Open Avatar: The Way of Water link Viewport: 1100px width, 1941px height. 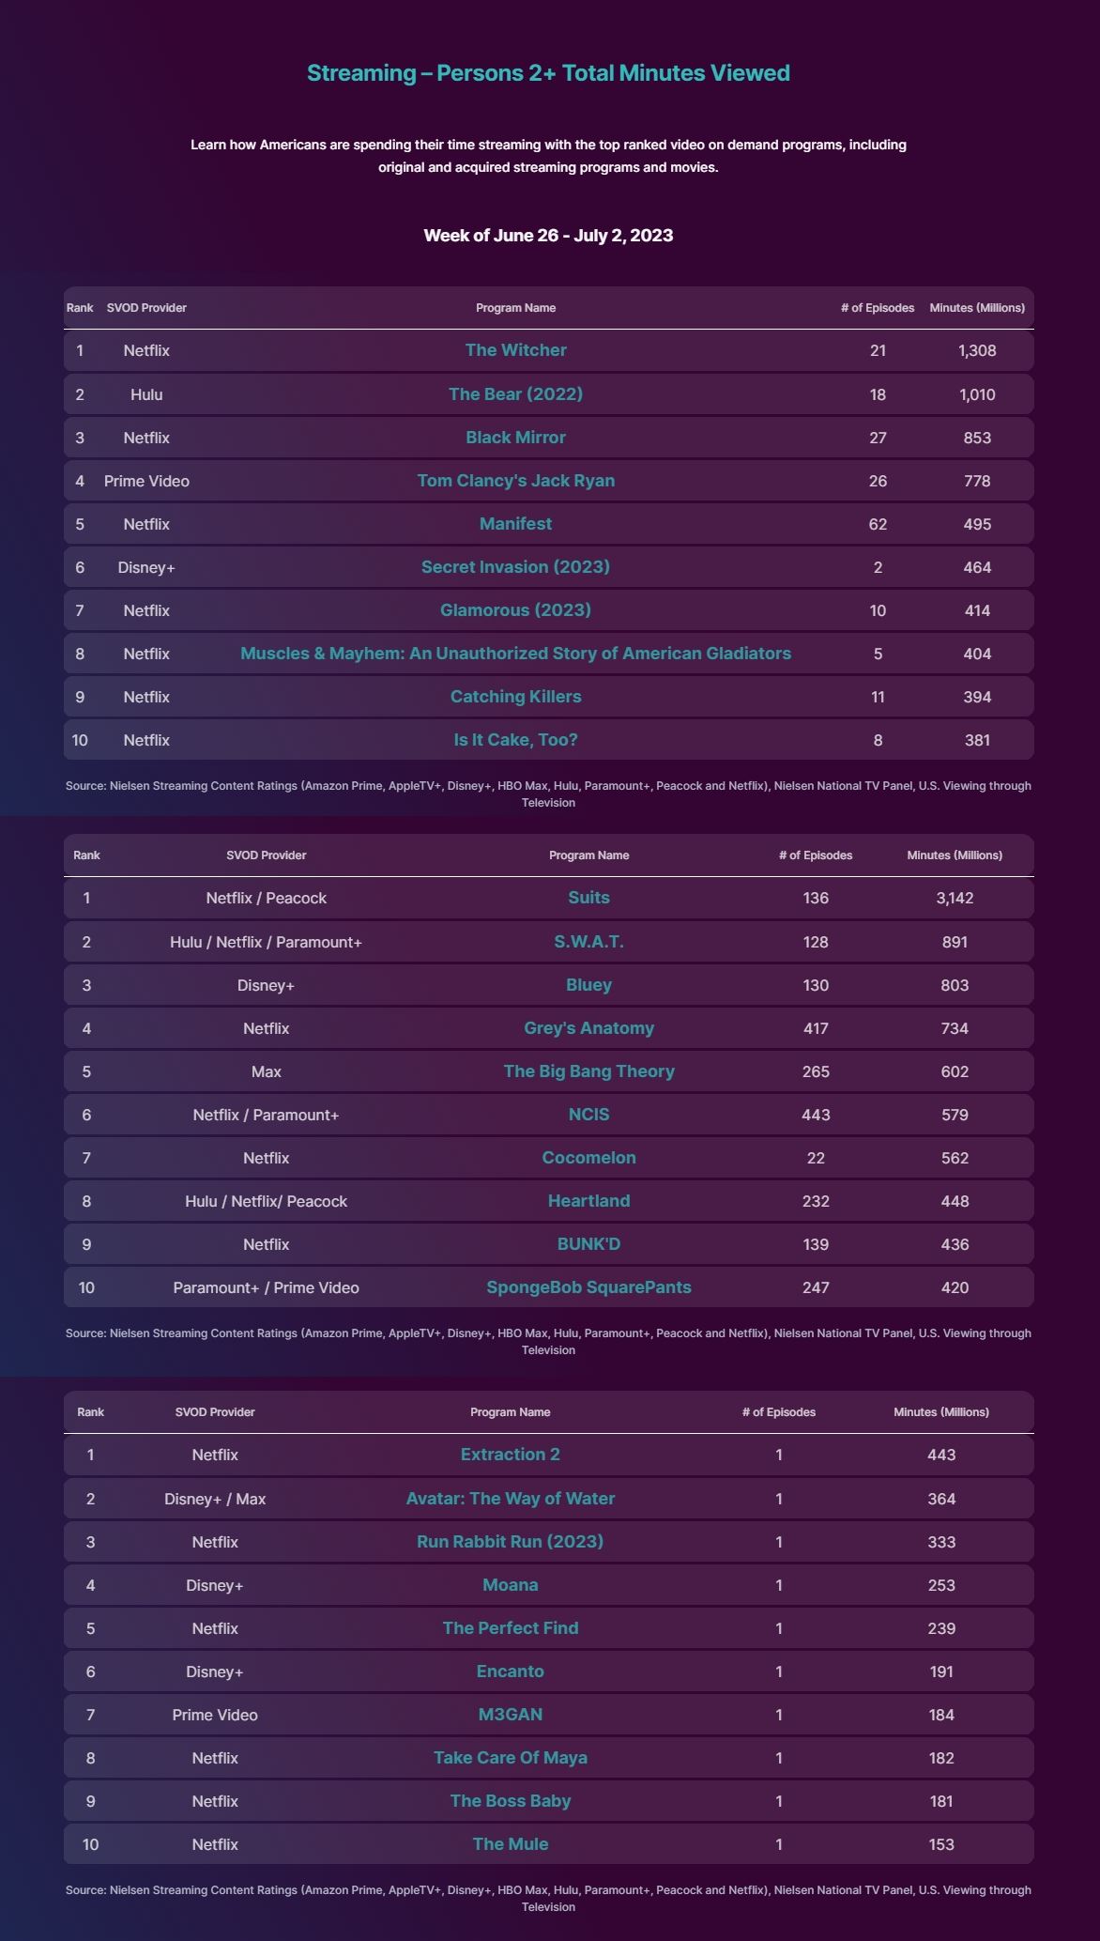click(x=510, y=1499)
